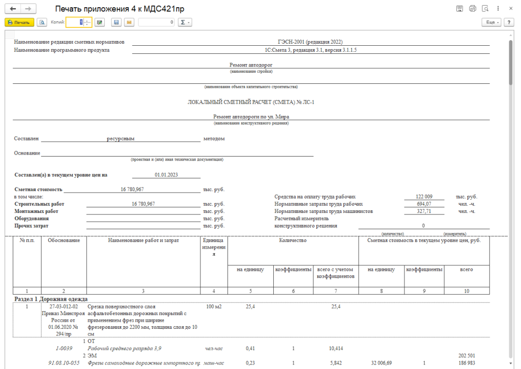Open the three-dot options menu
Screen dimensions: 521x369
click(x=498, y=9)
